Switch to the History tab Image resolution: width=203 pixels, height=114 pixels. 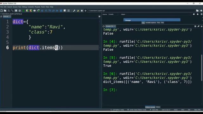click(158, 107)
